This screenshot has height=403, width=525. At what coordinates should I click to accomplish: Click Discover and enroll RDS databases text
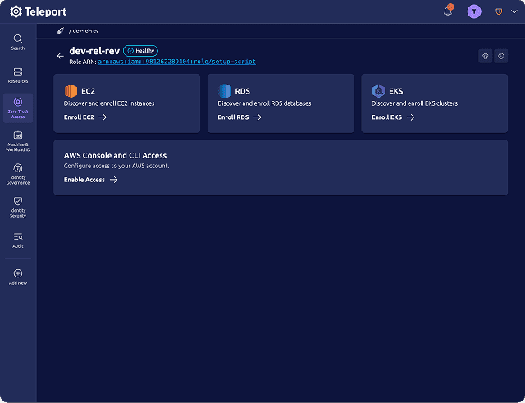point(264,103)
